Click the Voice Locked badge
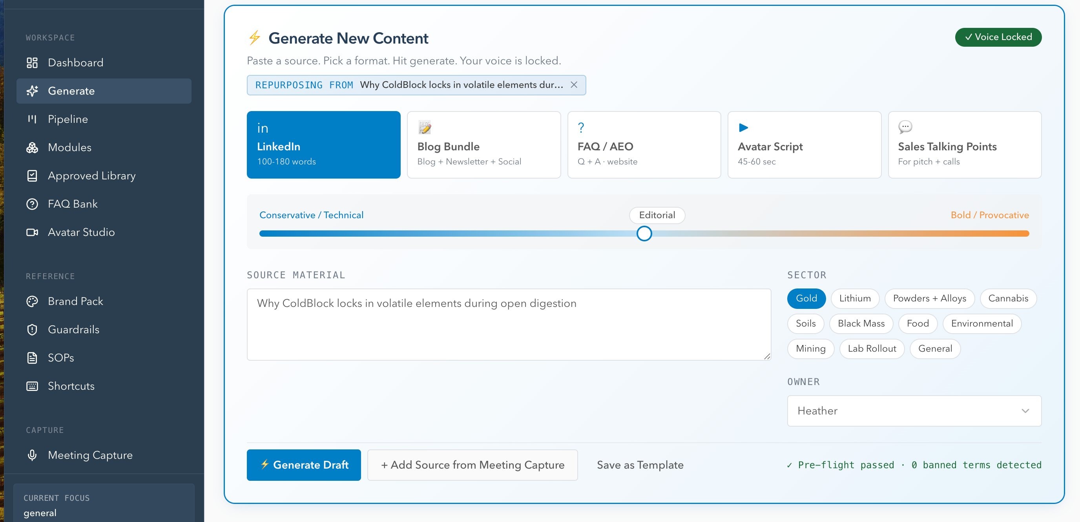 click(998, 37)
